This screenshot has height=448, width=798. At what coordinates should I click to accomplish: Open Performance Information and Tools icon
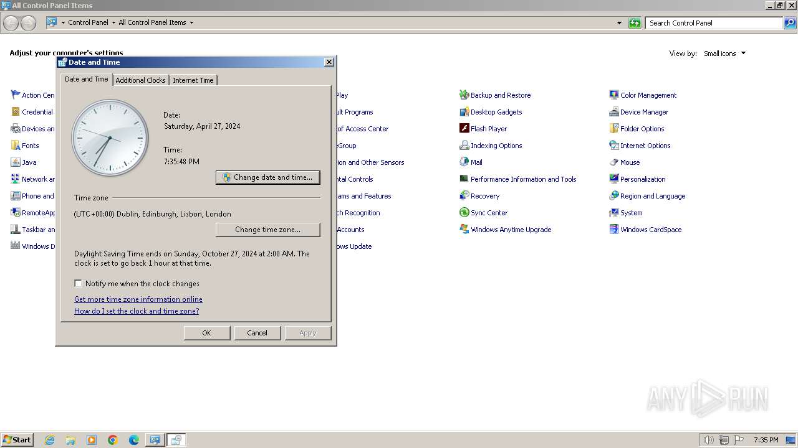point(464,179)
